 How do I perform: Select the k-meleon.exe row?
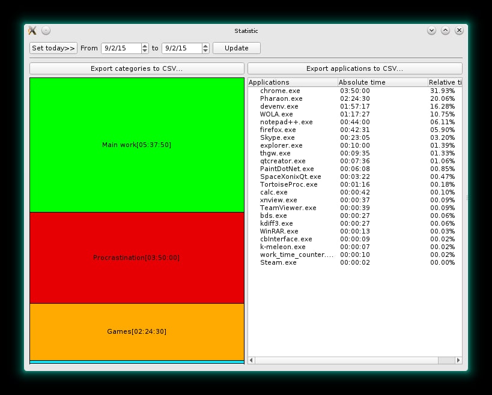click(x=355, y=247)
